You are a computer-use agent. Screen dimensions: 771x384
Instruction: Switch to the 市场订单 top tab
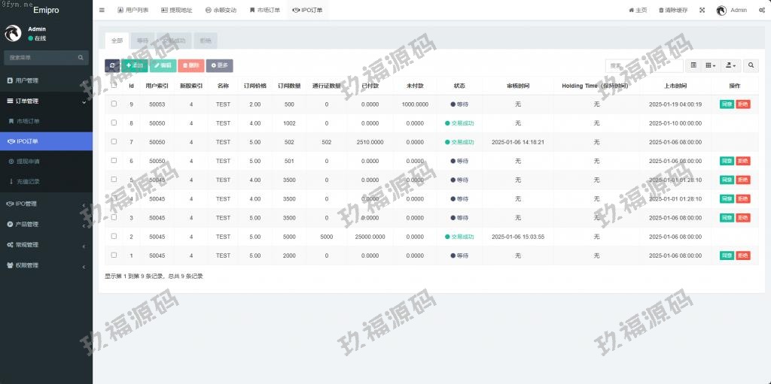(264, 11)
